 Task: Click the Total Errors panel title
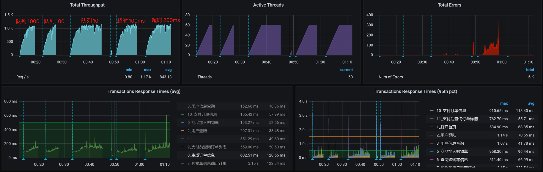(x=449, y=5)
